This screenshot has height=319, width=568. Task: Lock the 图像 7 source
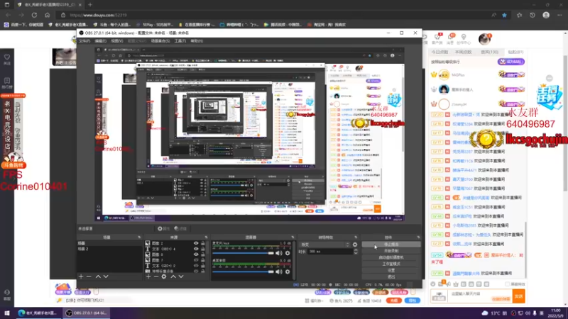[203, 260]
